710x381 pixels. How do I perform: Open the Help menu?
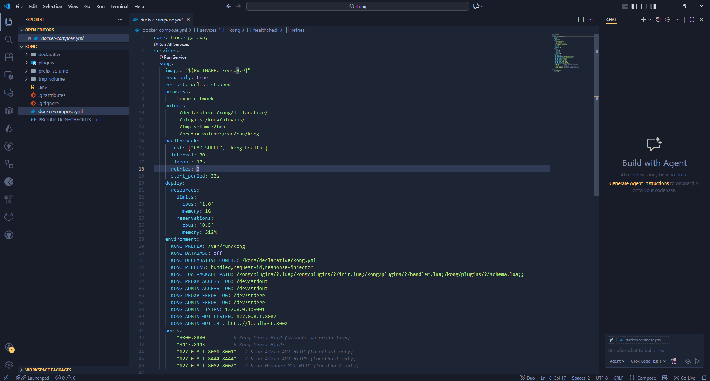pos(139,6)
